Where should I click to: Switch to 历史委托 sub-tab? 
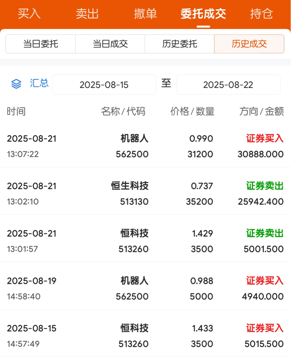pyautogui.click(x=179, y=44)
